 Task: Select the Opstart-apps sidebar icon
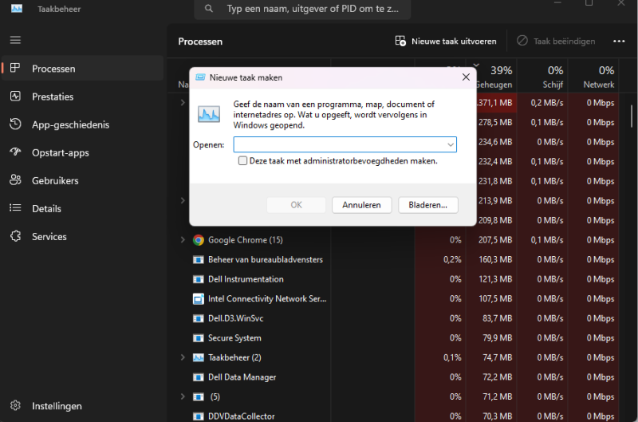(15, 152)
